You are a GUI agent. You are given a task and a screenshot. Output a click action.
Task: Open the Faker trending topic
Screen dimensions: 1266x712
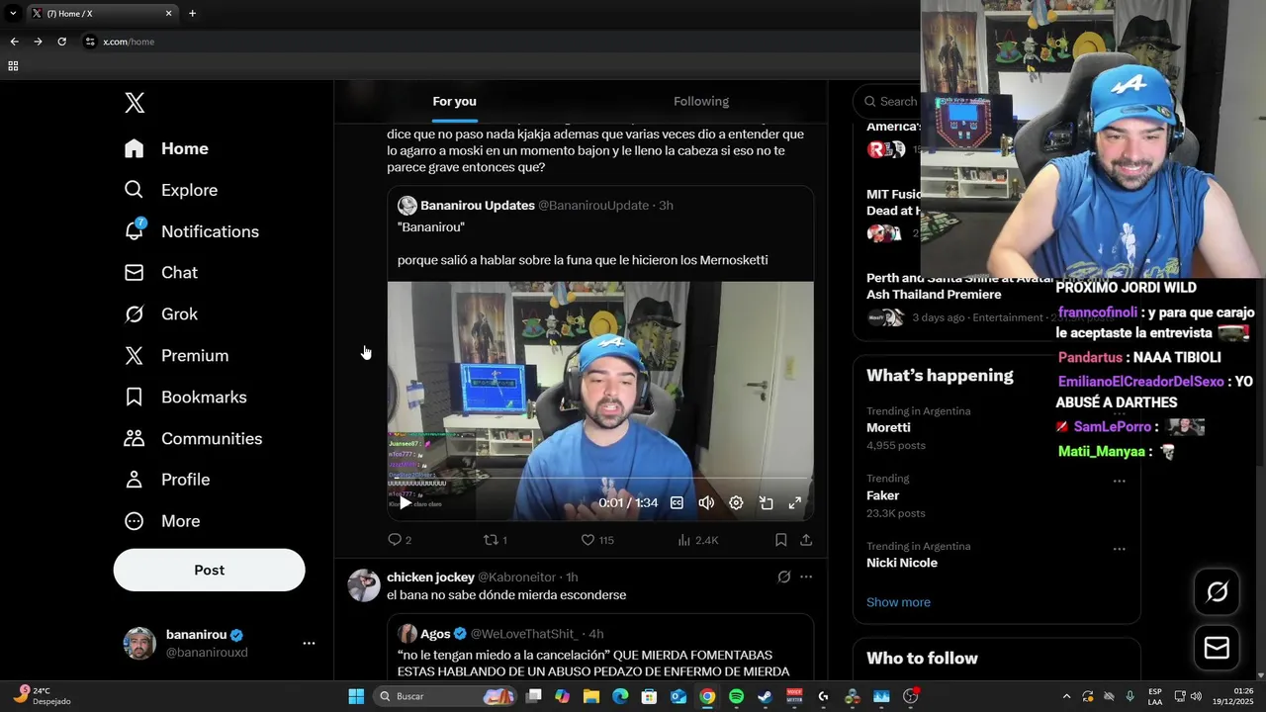882,495
